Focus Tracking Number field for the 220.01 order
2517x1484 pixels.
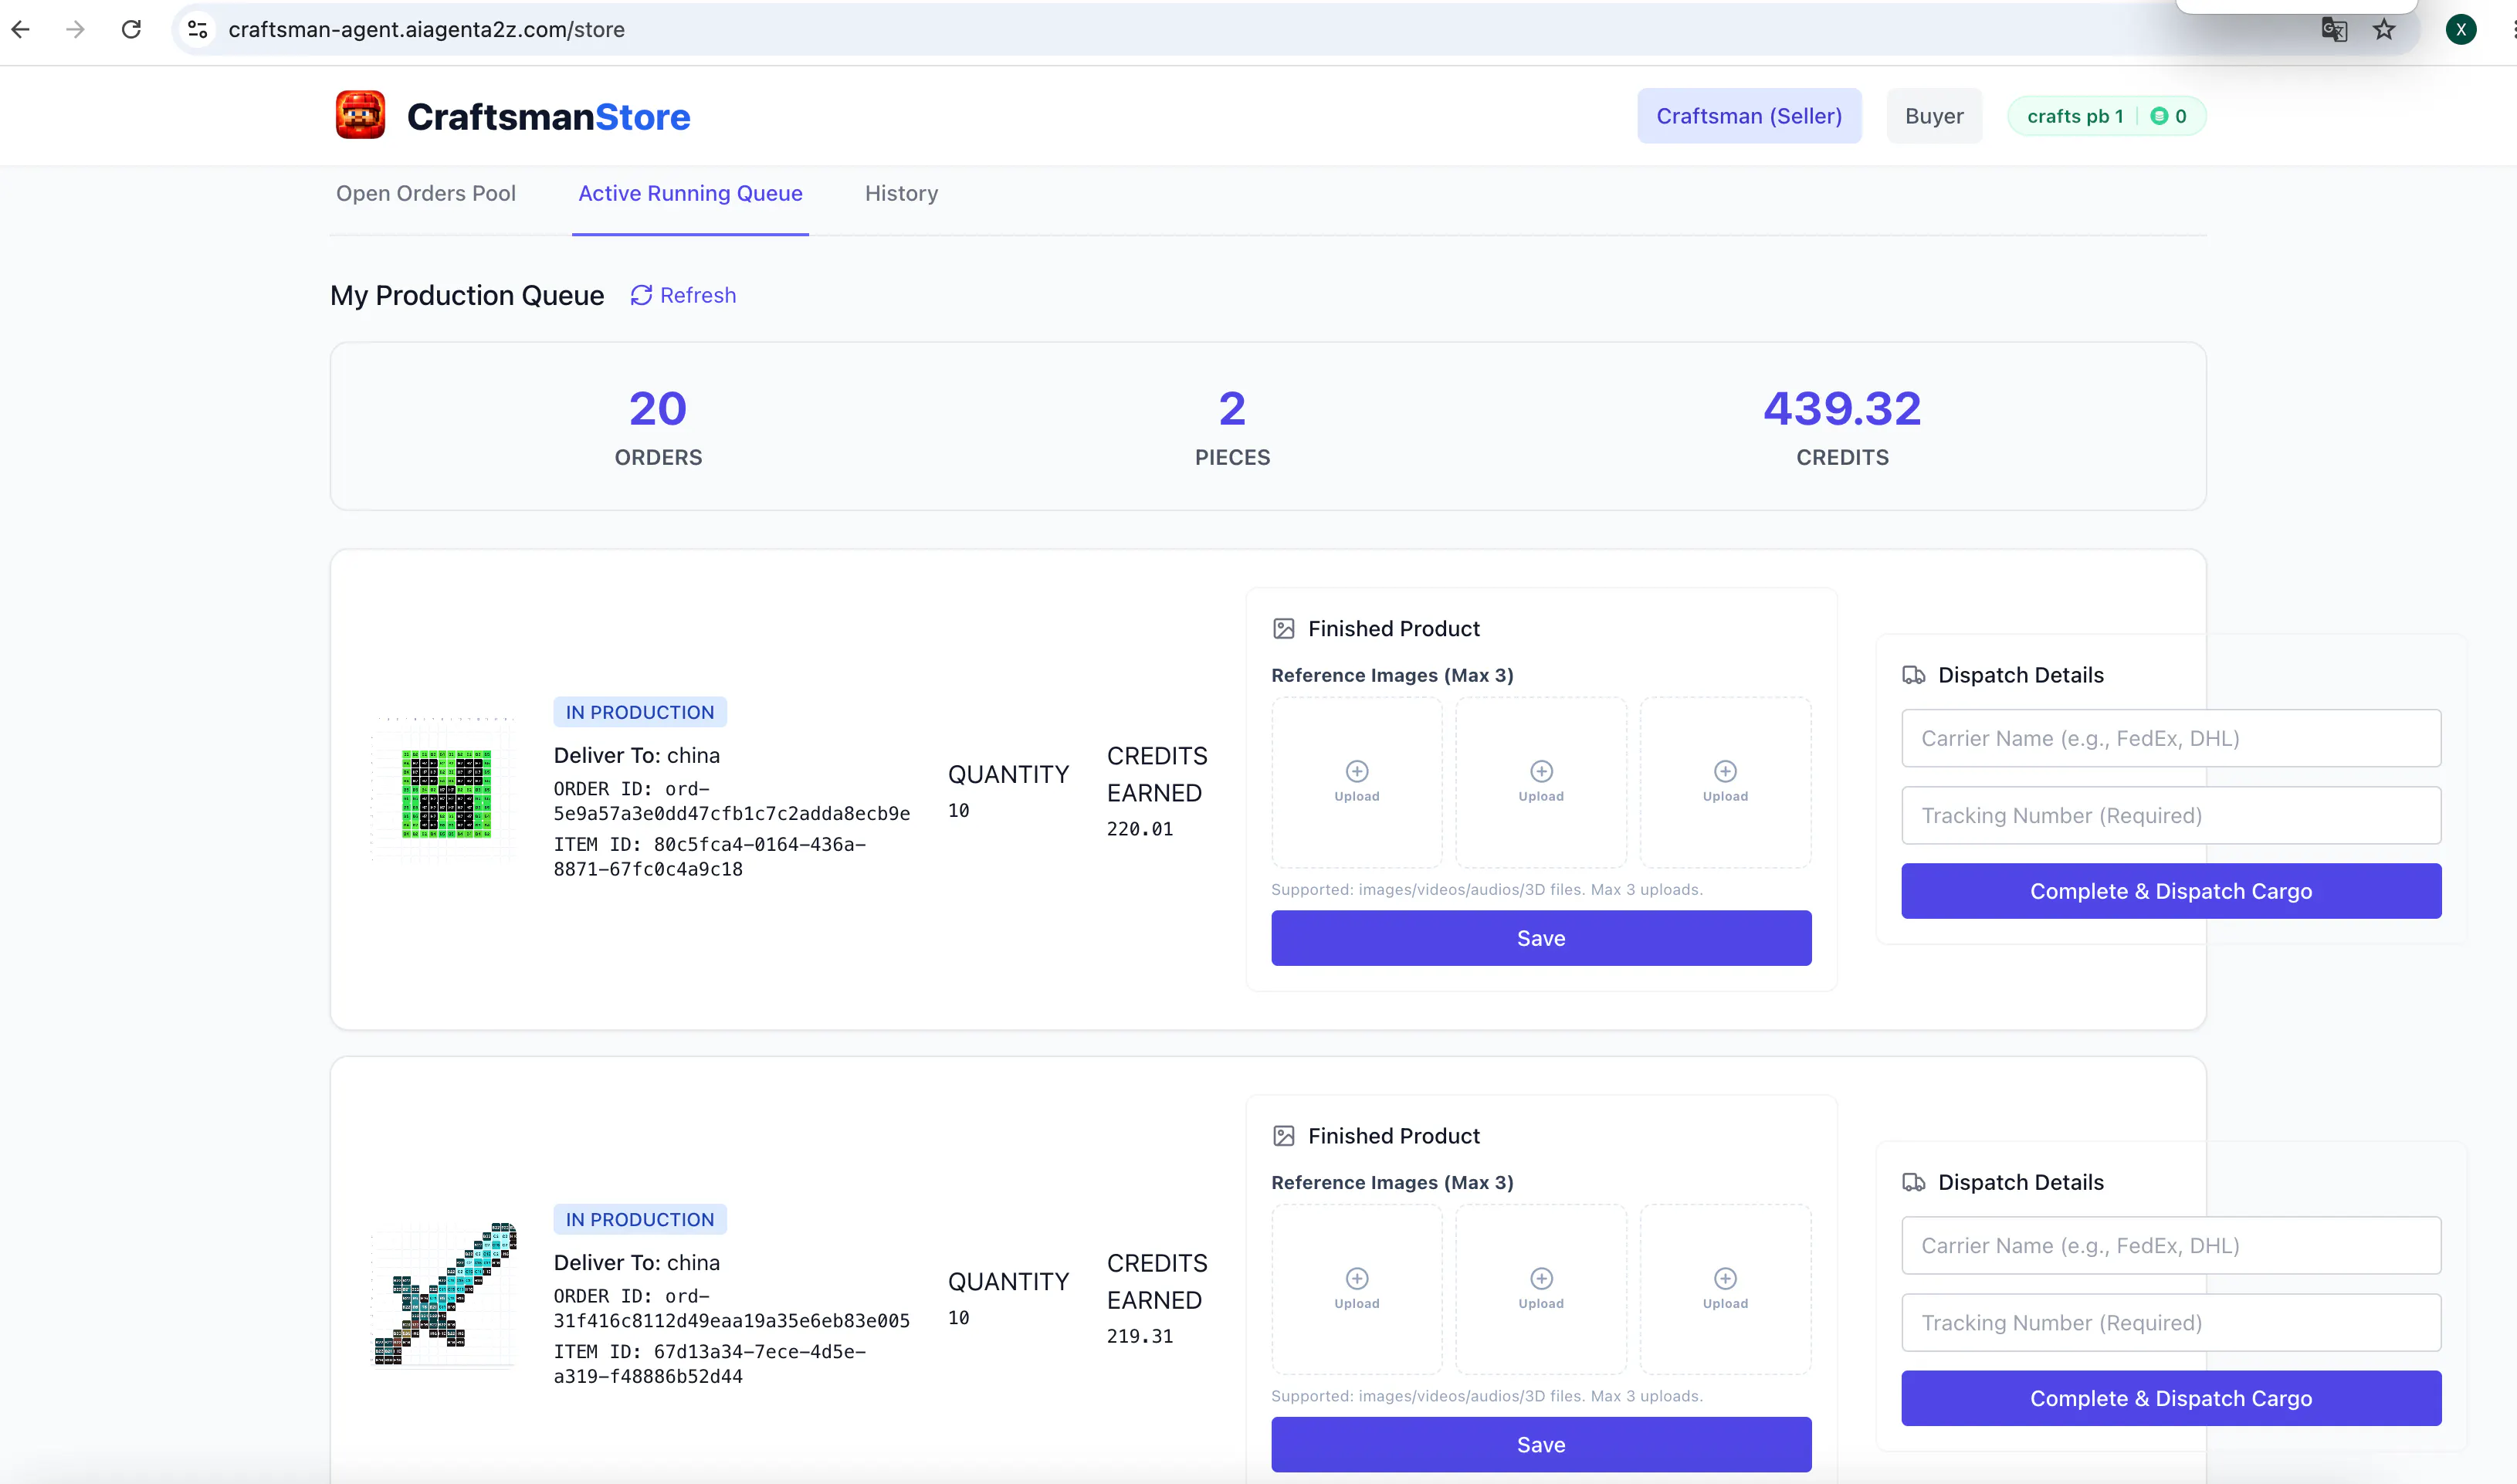2171,815
